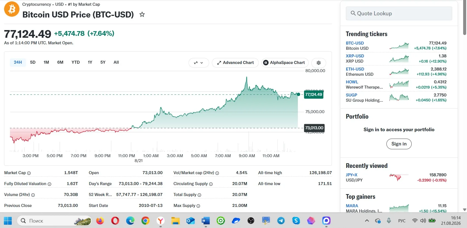Select the 24H chart range tab

click(18, 62)
